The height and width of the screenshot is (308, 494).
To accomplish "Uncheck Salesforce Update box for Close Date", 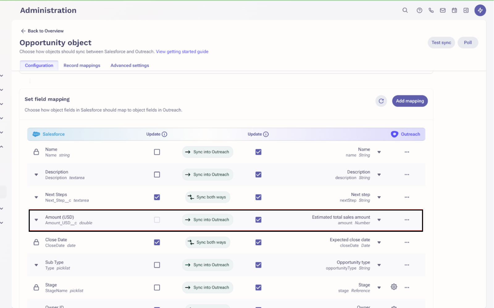I will (x=157, y=242).
